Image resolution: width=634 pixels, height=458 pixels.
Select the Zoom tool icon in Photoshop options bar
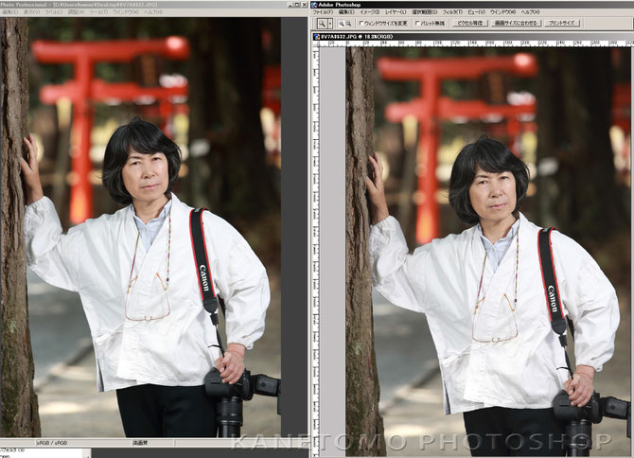click(x=322, y=24)
